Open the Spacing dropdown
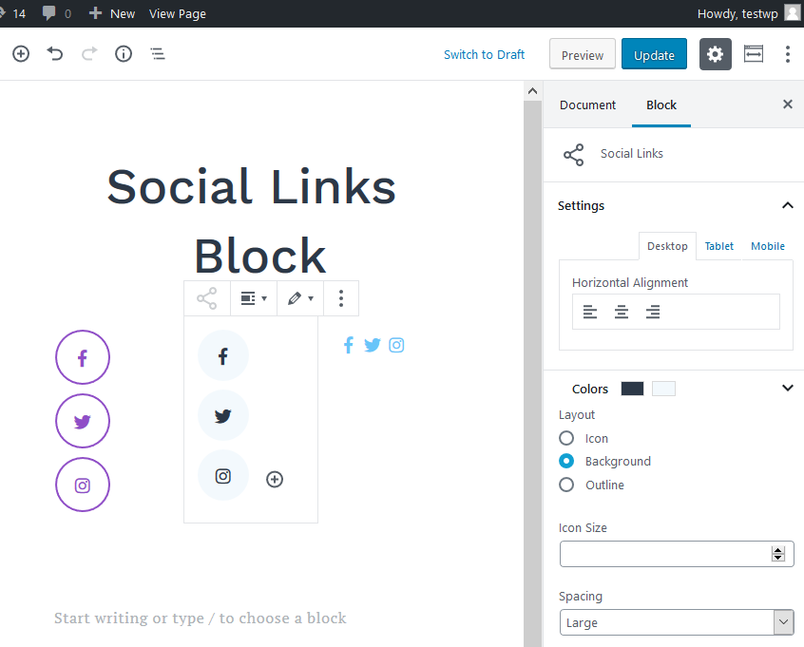This screenshot has height=647, width=804. tap(677, 622)
